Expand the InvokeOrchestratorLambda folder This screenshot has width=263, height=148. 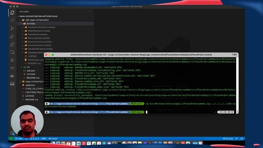(23, 27)
